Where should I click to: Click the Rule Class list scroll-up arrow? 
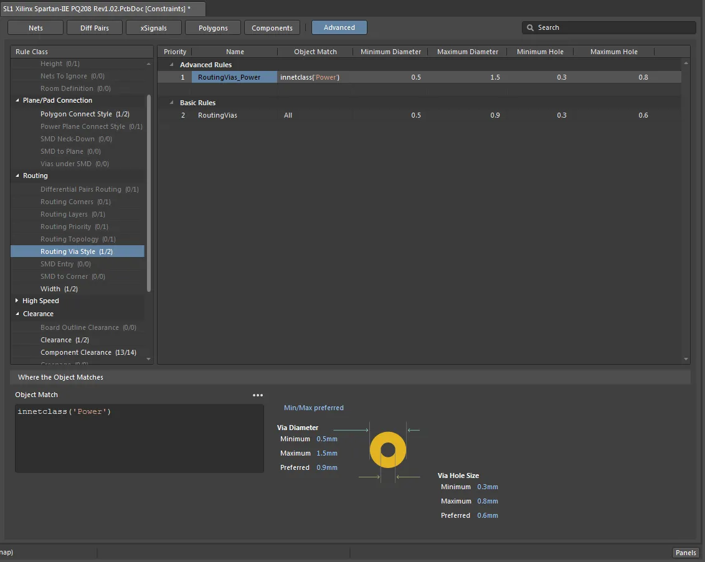coord(149,63)
